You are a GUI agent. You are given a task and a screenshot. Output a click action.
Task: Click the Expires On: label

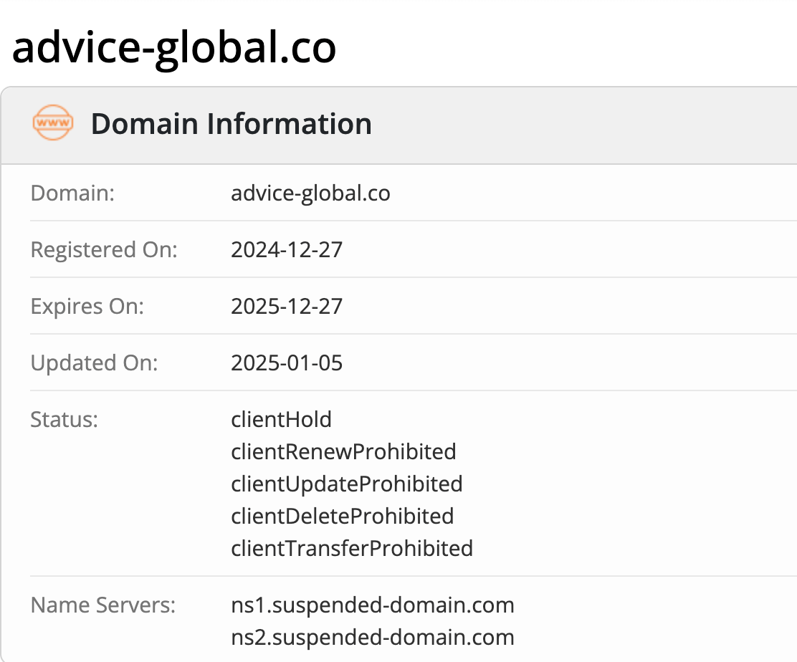click(x=87, y=307)
